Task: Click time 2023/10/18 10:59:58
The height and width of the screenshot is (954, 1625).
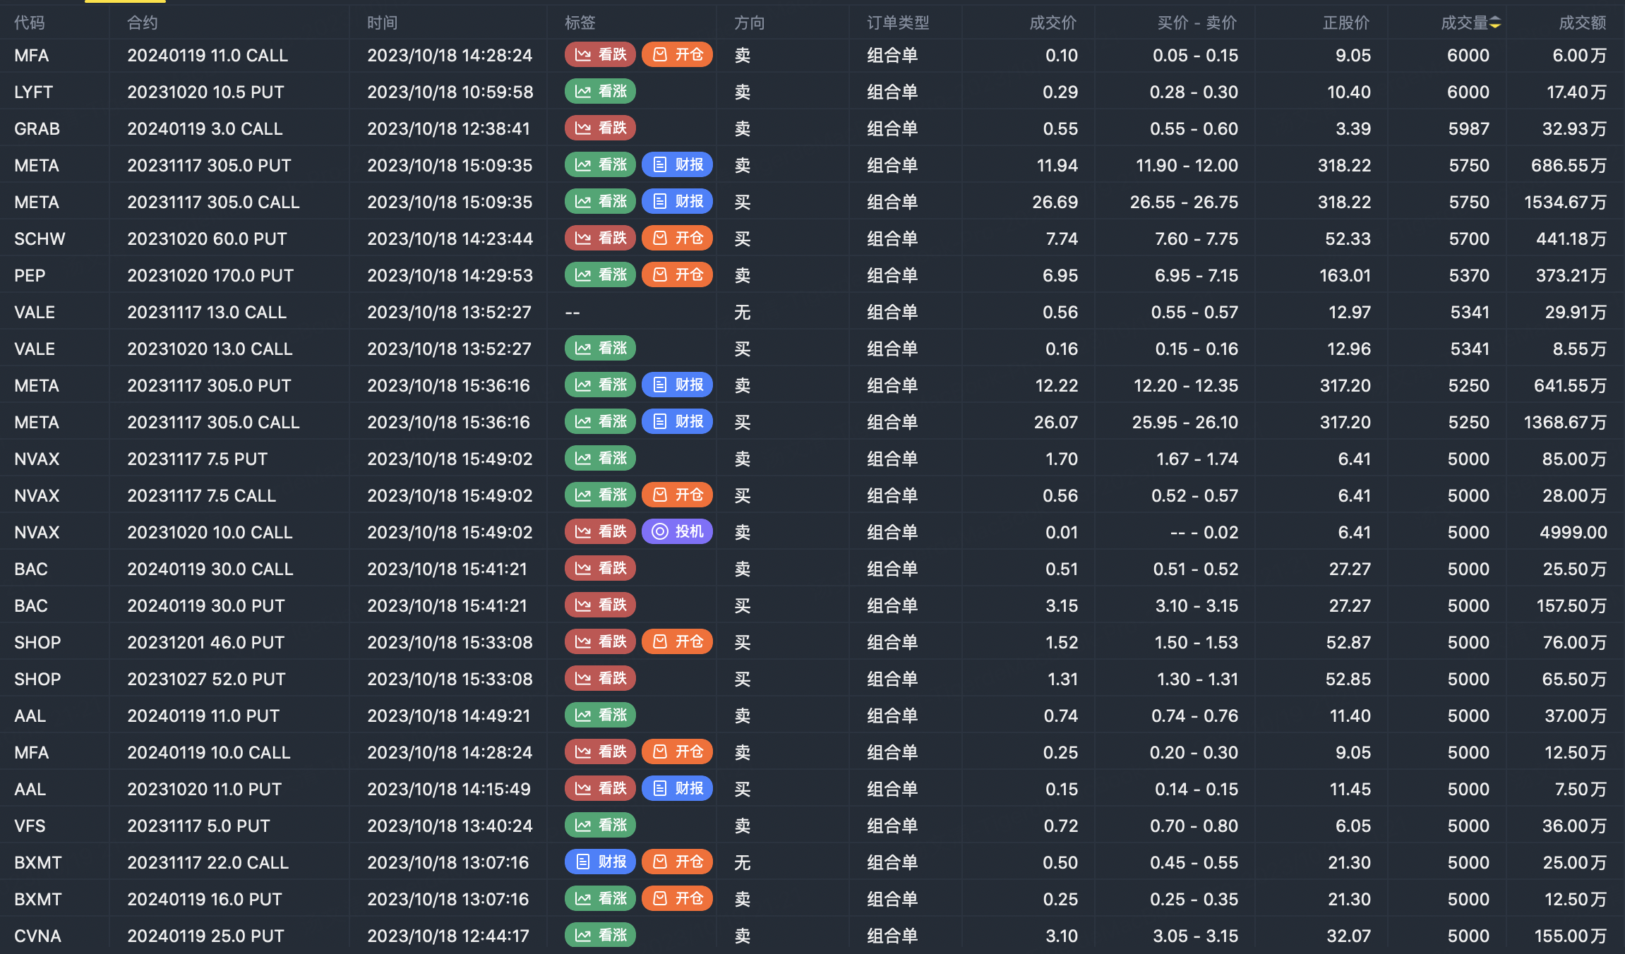Action: (x=450, y=92)
